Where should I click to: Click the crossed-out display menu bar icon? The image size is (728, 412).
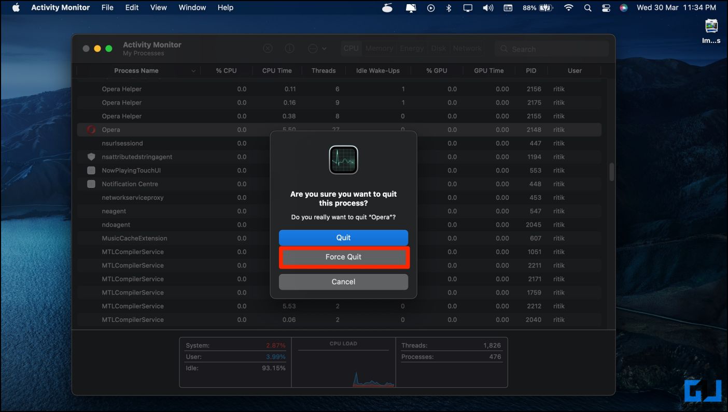click(411, 8)
